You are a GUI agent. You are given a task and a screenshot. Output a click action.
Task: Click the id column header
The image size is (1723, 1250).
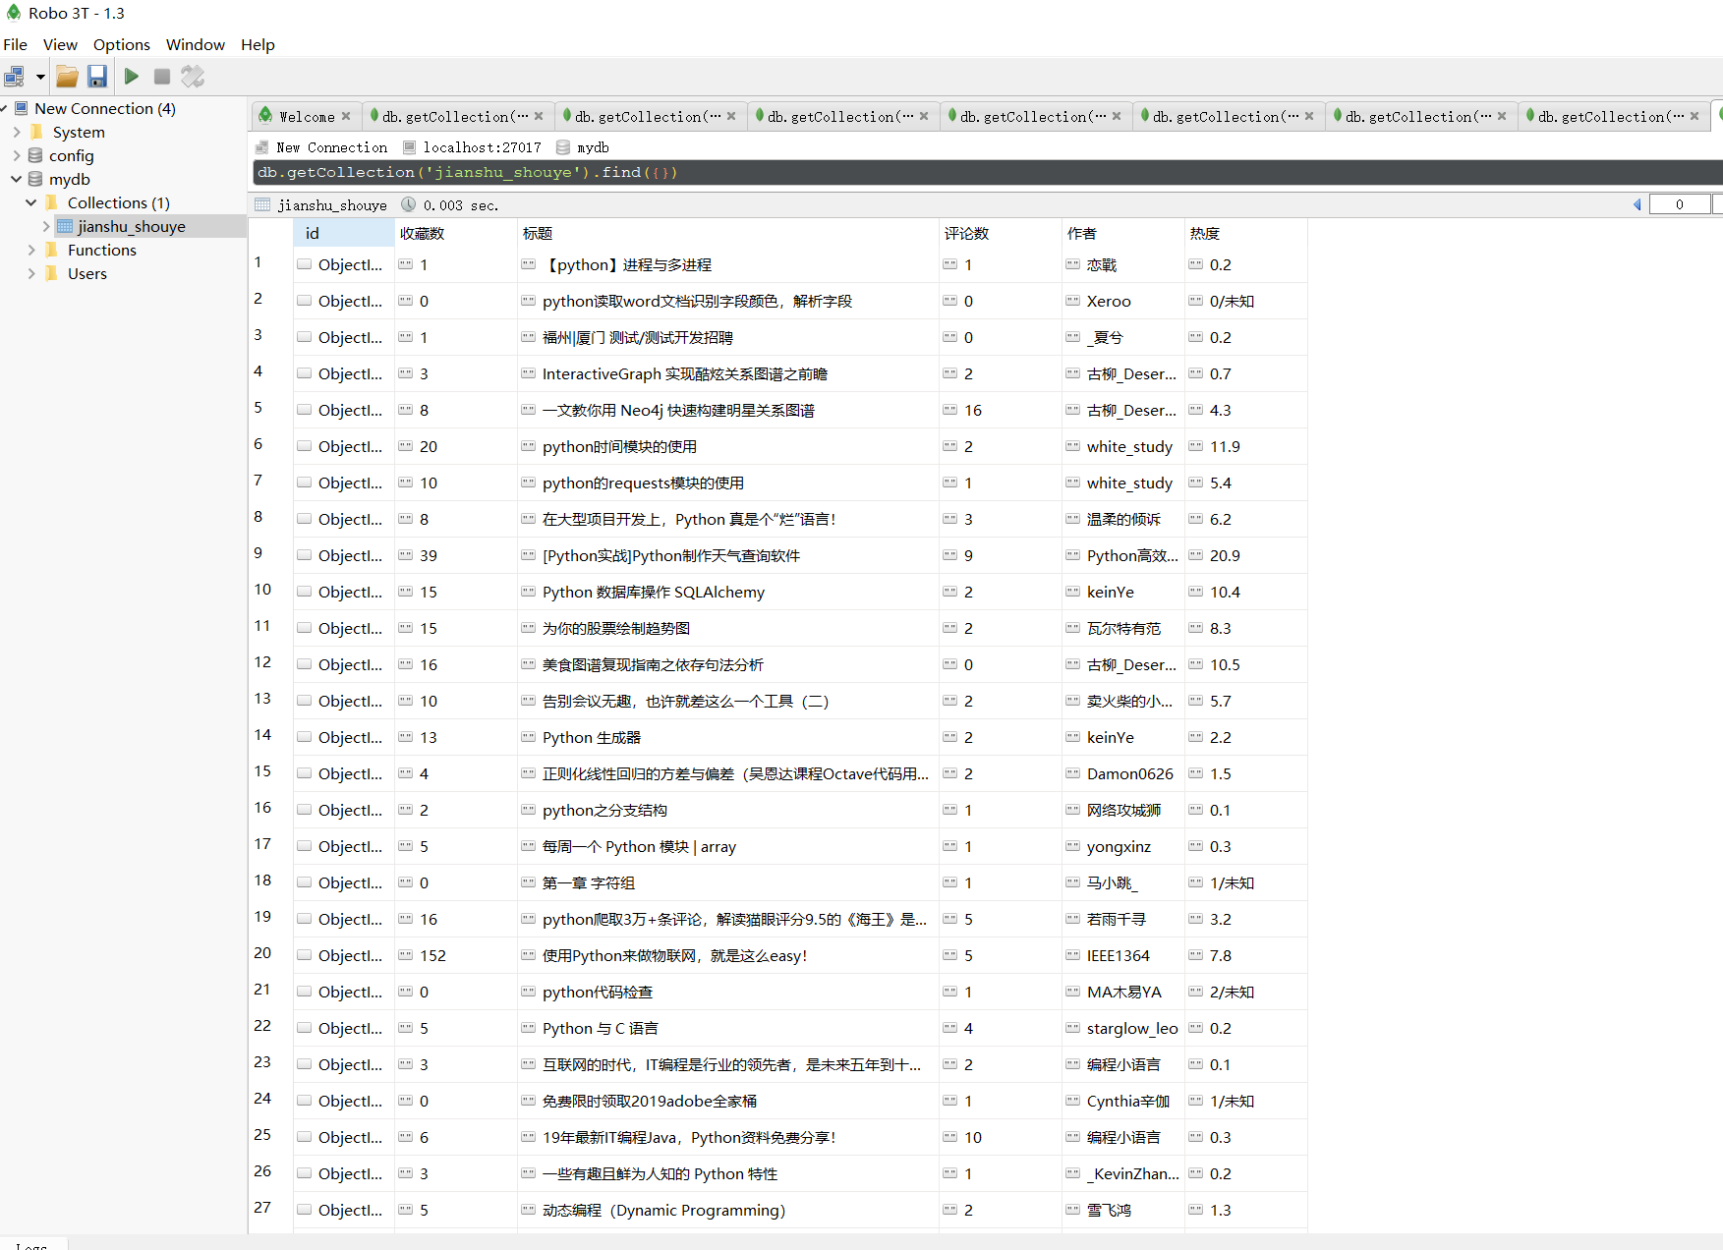coord(343,233)
